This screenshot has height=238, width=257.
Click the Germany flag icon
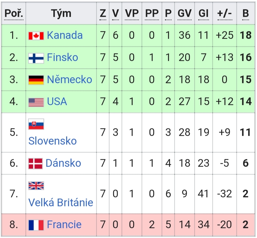(x=36, y=80)
